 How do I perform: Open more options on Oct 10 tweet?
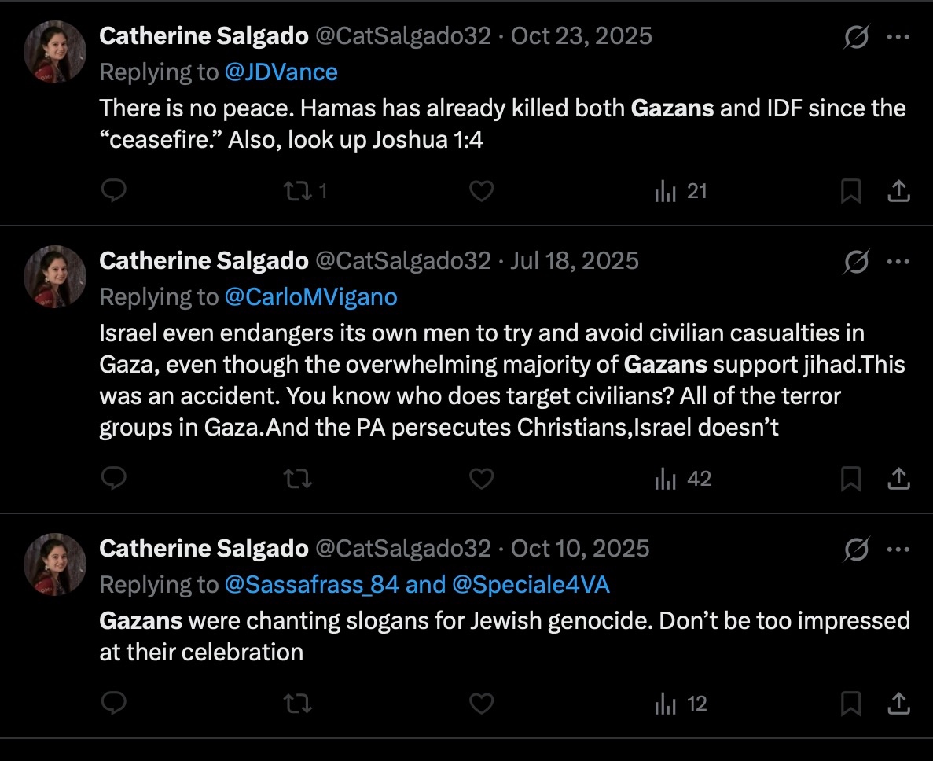(x=898, y=550)
